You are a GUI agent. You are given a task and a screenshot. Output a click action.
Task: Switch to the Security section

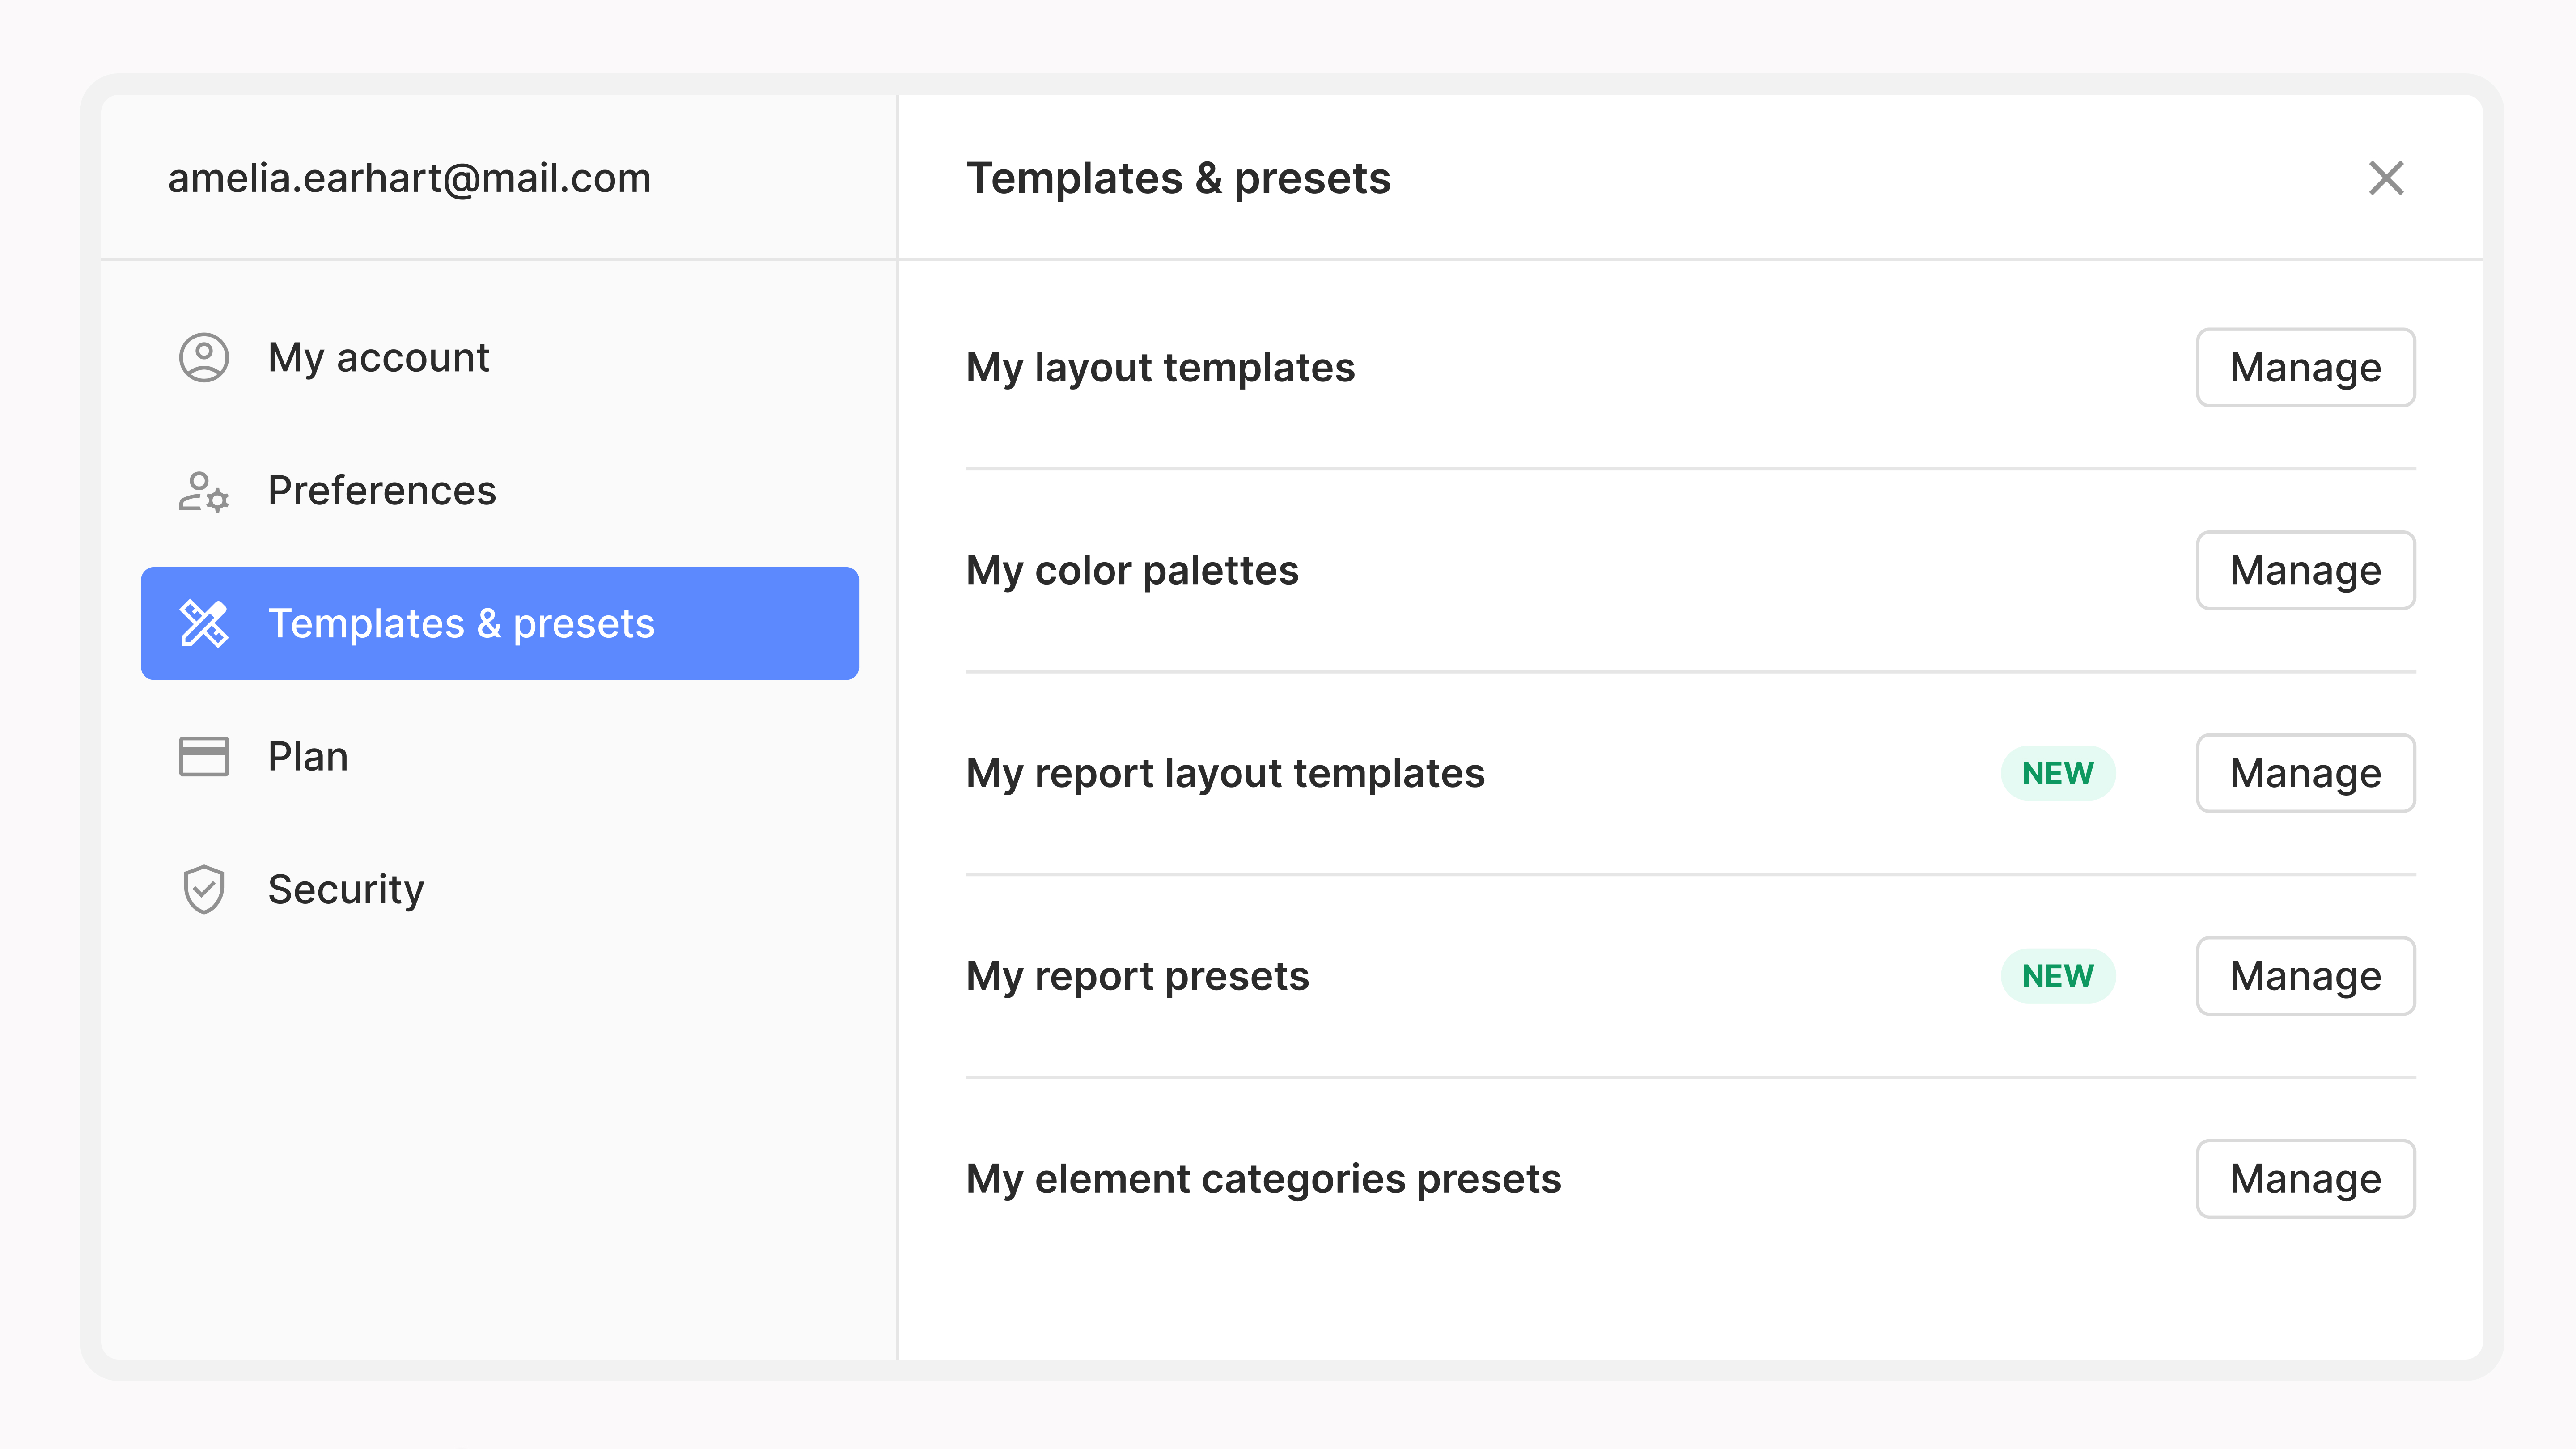pyautogui.click(x=500, y=890)
